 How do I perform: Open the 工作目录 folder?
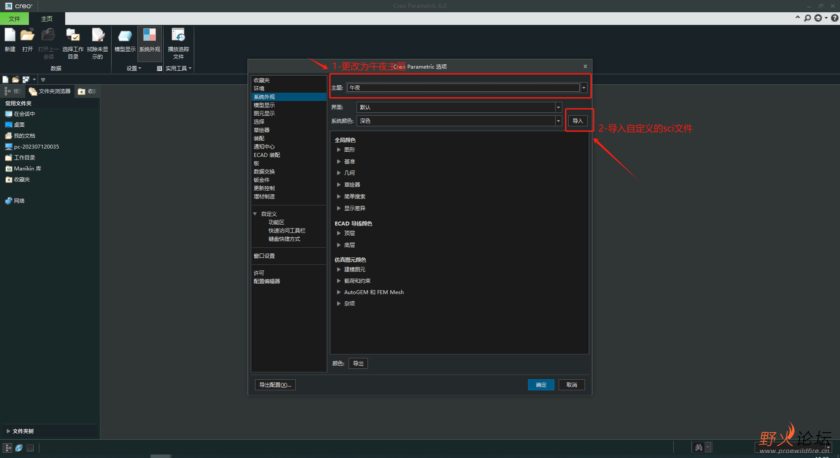click(x=20, y=158)
